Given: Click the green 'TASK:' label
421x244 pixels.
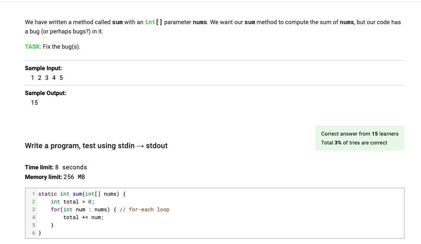Looking at the screenshot, I should [x=33, y=46].
